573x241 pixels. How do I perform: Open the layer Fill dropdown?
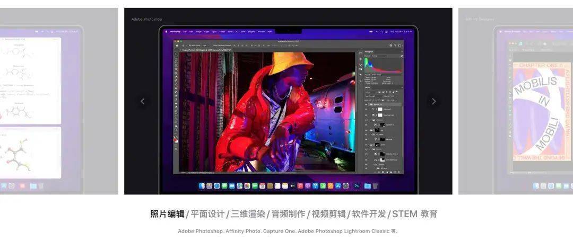(392, 100)
